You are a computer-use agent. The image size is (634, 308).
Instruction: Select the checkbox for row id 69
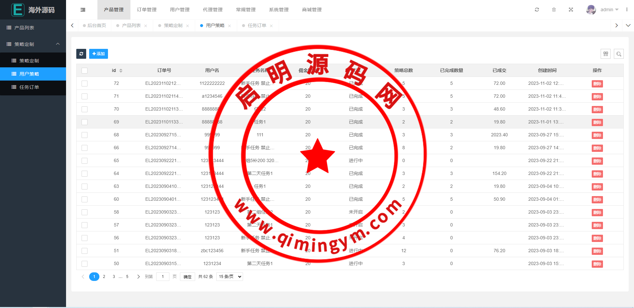[x=85, y=122]
